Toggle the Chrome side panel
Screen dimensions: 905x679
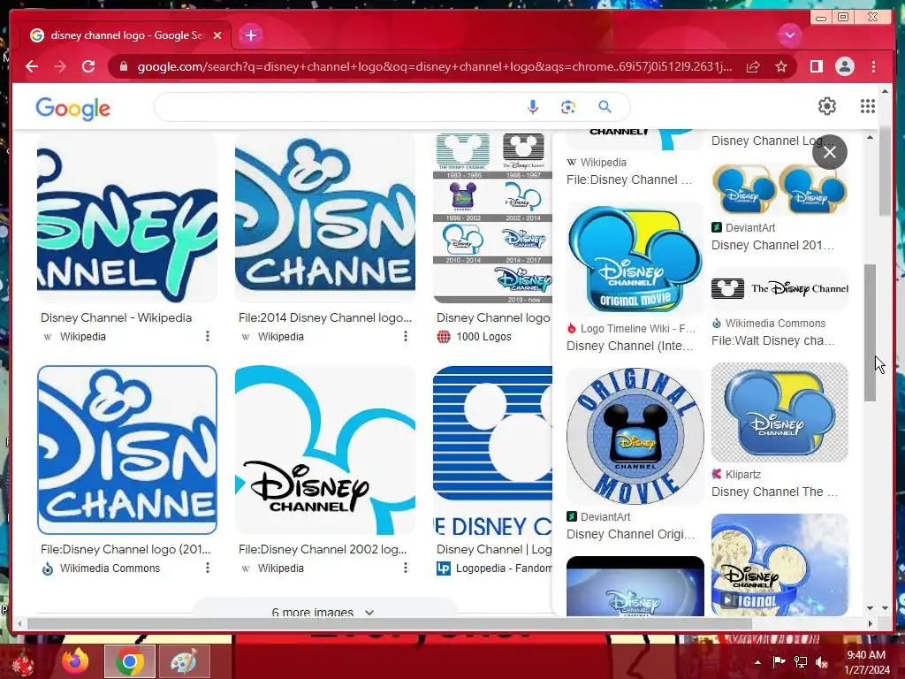pyautogui.click(x=816, y=66)
